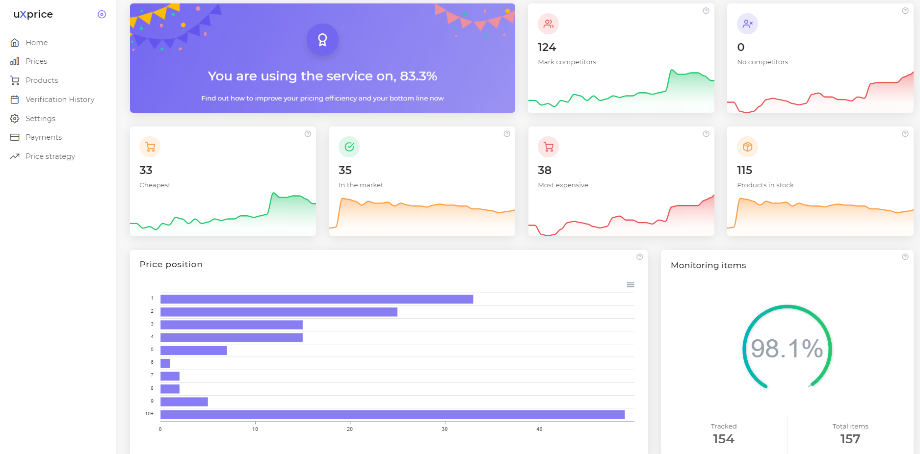920x454 pixels.
Task: Click the Monitoring items title
Action: [708, 265]
